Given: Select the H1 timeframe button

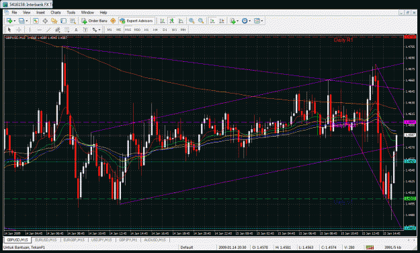Looking at the screenshot, I should [146, 30].
